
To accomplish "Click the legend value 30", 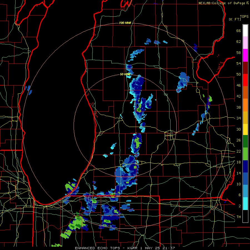I will click(x=239, y=129).
